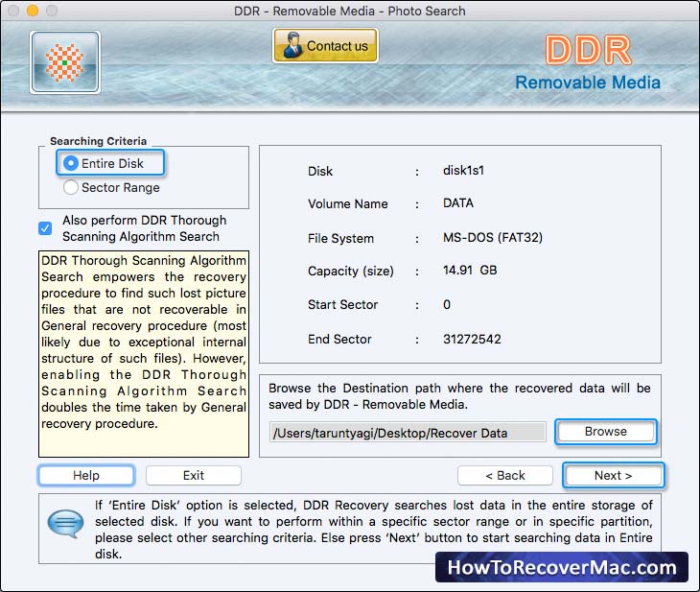Click the disk1s1 disk value
The height and width of the screenshot is (592, 700).
pyautogui.click(x=463, y=170)
